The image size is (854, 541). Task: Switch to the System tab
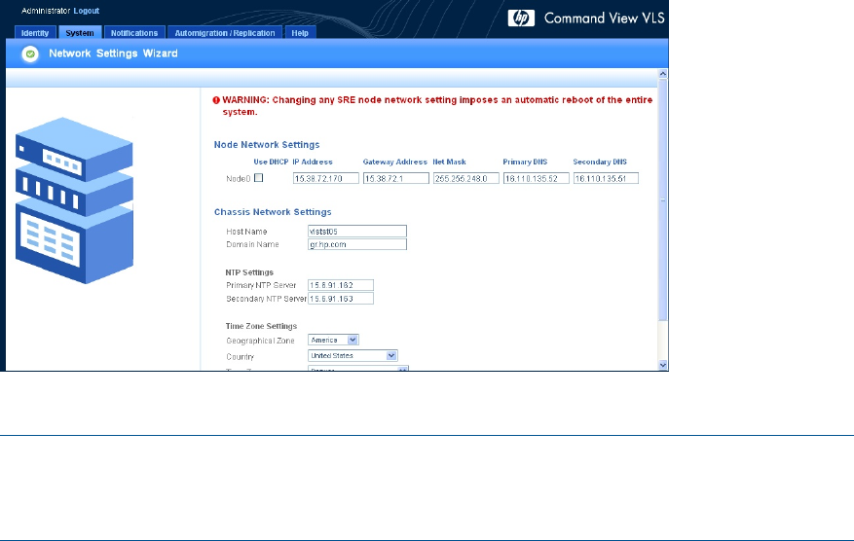click(x=80, y=33)
